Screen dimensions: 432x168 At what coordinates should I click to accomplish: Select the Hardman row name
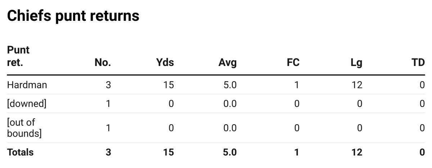pyautogui.click(x=27, y=85)
